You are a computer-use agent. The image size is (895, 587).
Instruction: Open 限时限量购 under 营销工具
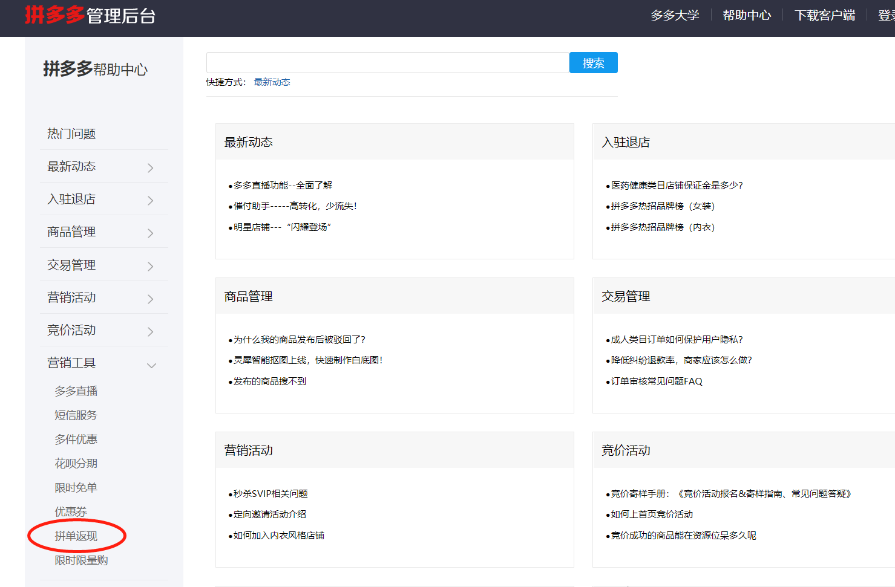coord(81,560)
